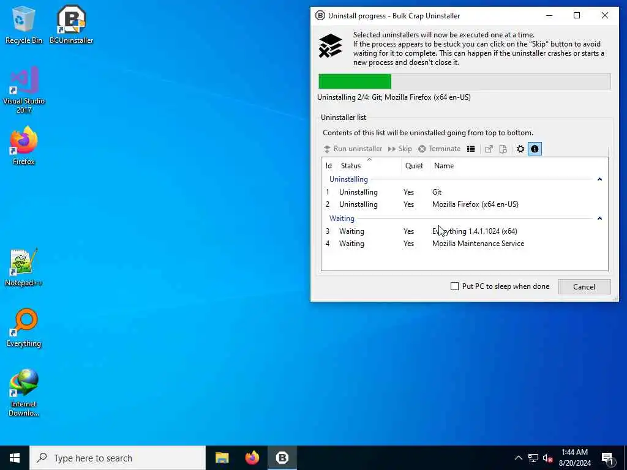Toggle the info icon in the toolbar
Viewport: 627px width, 470px height.
[x=535, y=149]
